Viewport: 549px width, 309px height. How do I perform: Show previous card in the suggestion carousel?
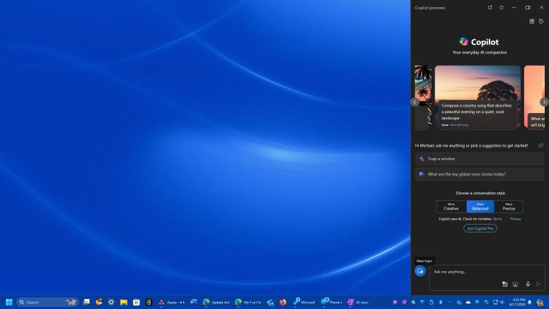(415, 102)
